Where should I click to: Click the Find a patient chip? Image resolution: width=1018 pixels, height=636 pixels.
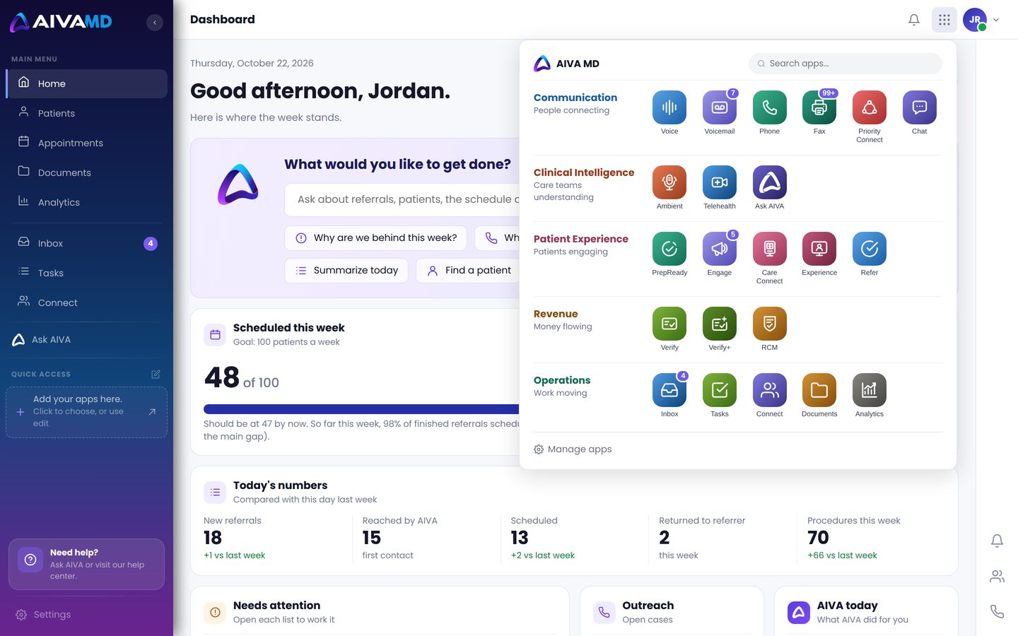tap(469, 271)
